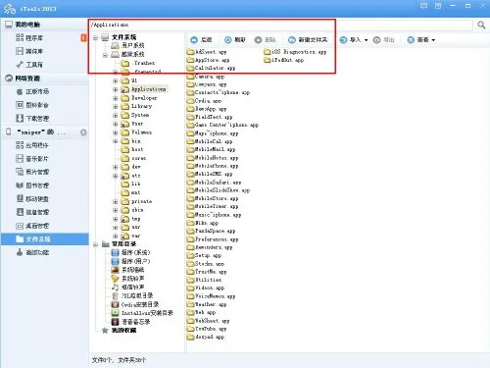Expand the private folder tree node
The height and width of the screenshot is (368, 490).
tap(116, 201)
